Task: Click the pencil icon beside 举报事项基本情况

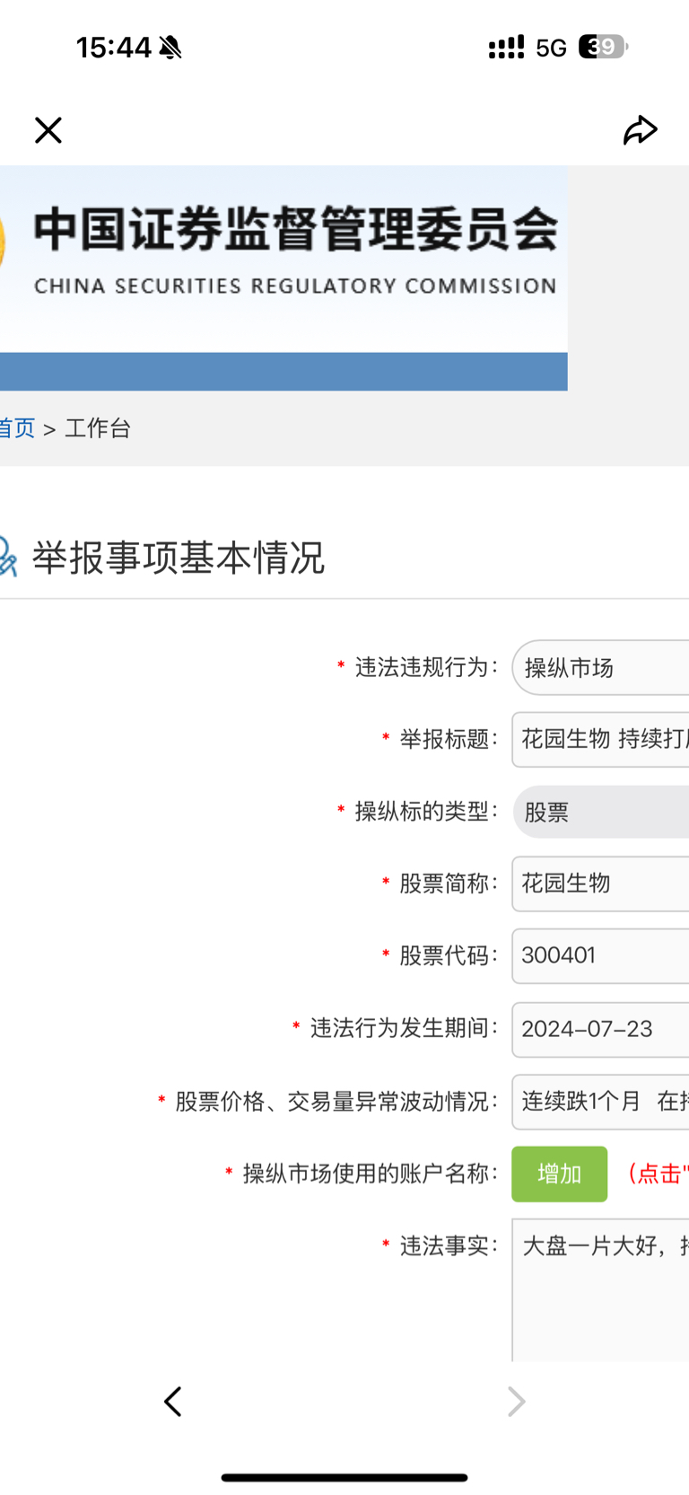Action: [x=8, y=556]
